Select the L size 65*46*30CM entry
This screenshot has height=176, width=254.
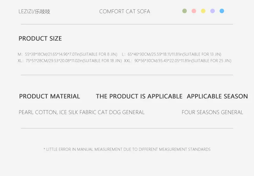coord(171,54)
